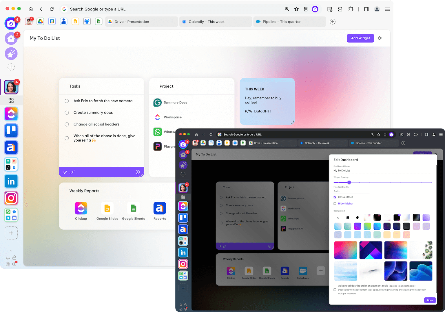Switch to 'Calendly - This week' tab in the light window

point(216,22)
